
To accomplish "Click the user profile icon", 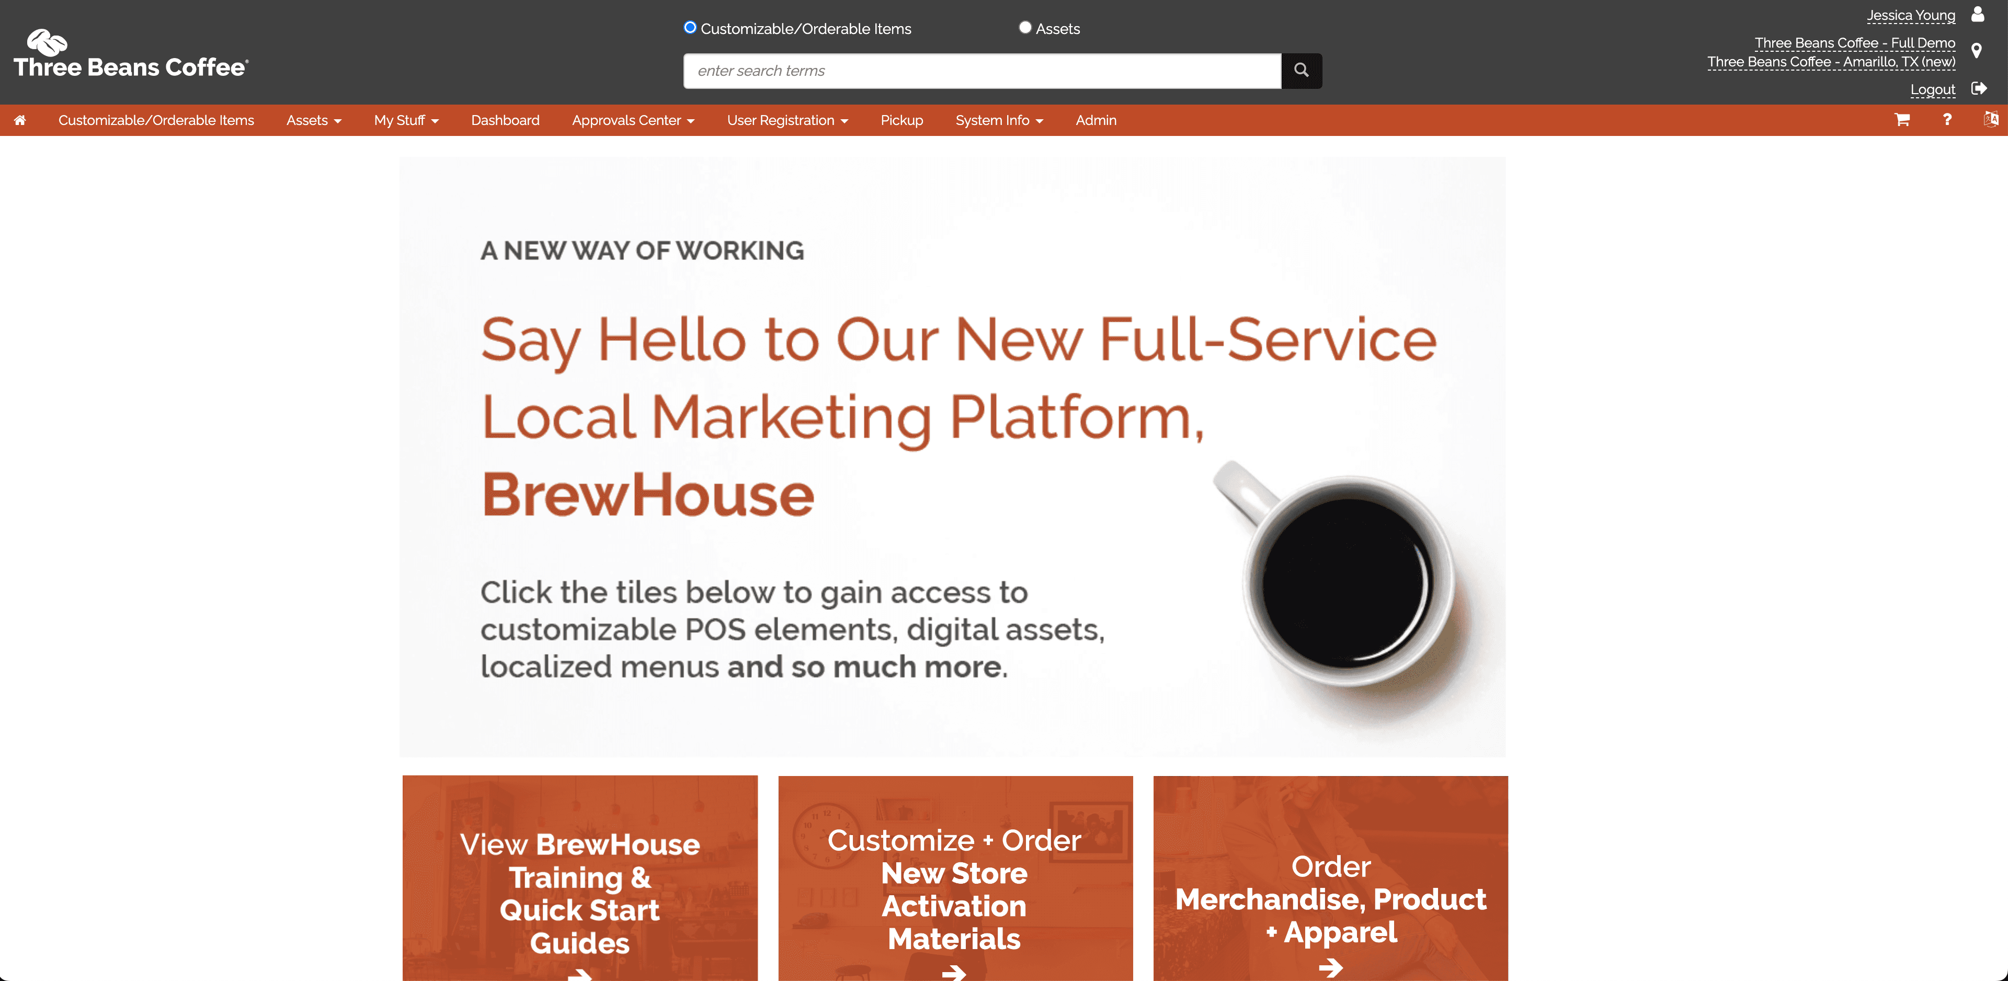I will (1978, 15).
